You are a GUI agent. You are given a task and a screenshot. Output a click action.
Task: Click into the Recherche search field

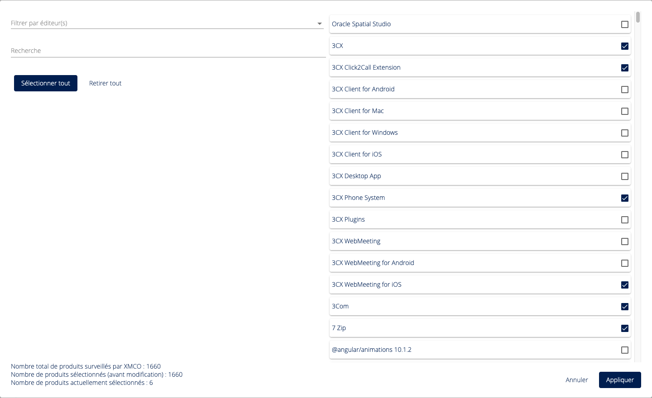point(168,51)
